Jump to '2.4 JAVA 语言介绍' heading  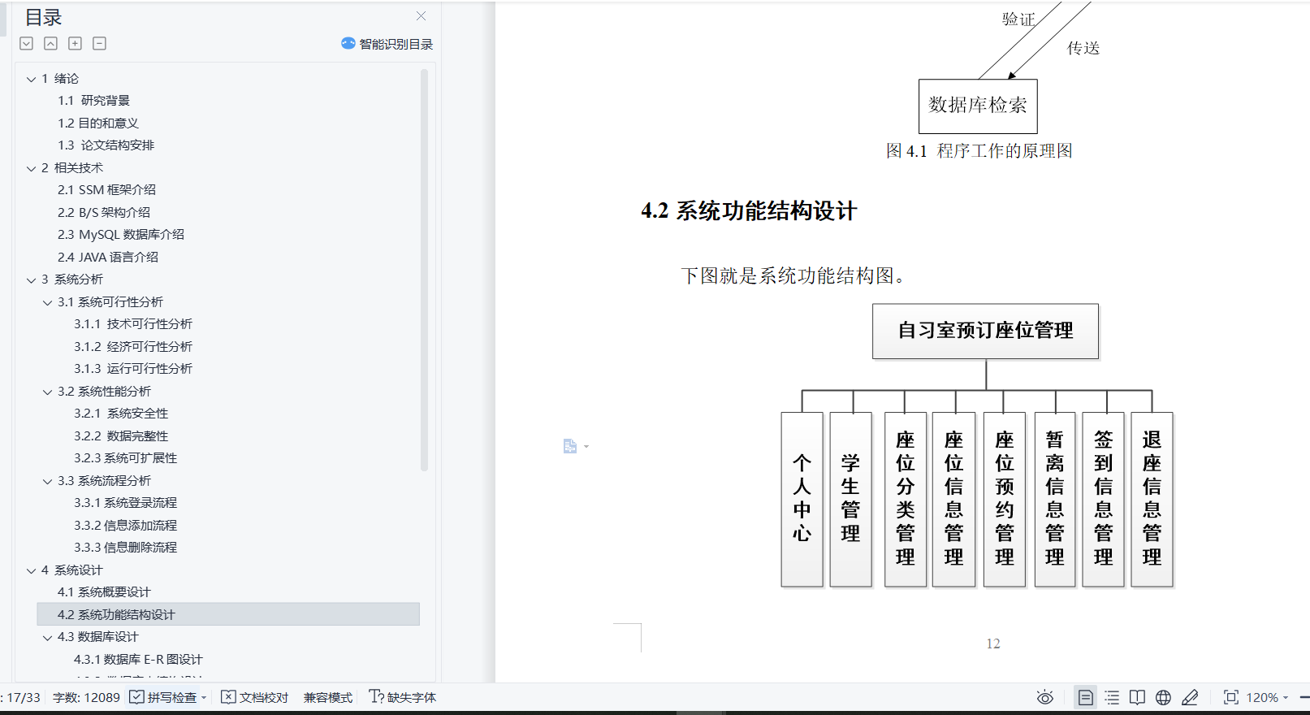click(108, 258)
